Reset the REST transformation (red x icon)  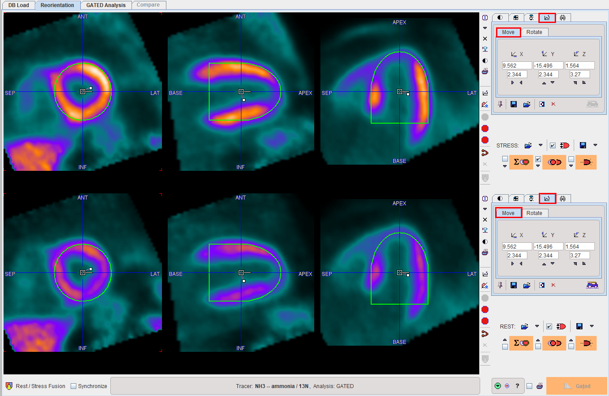pyautogui.click(x=553, y=285)
